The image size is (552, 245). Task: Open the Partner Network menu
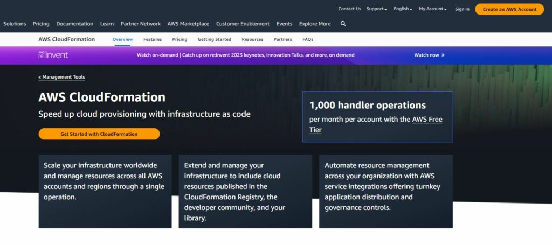pos(141,24)
